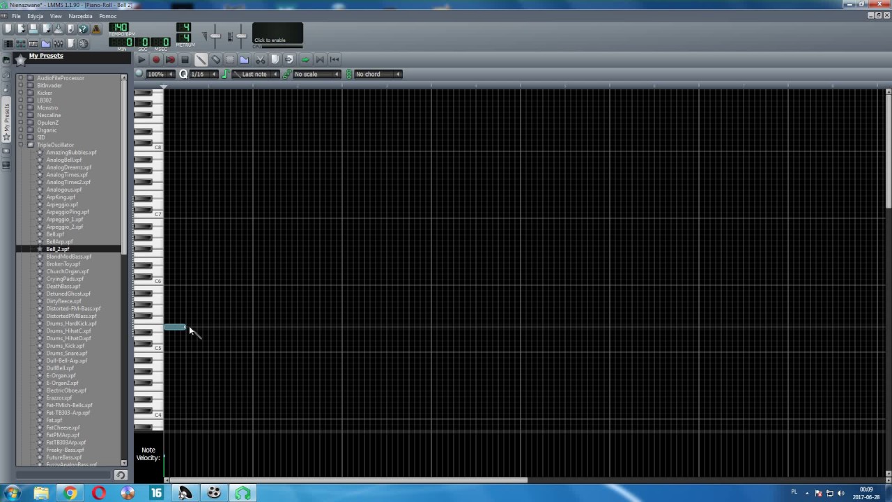Show the Song Editor window
The image size is (892, 502).
coord(8,43)
